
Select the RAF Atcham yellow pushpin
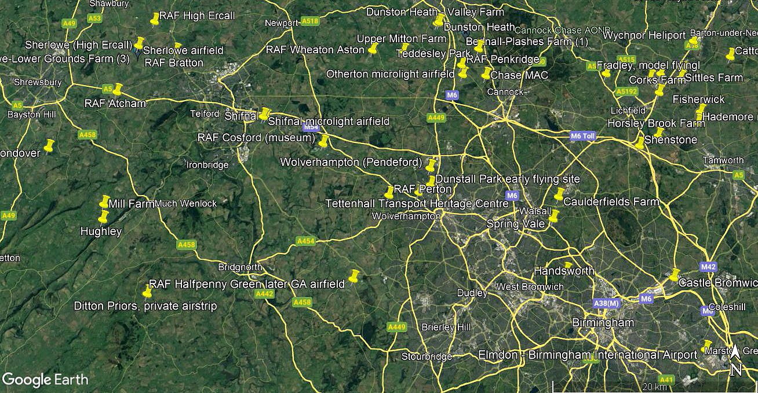pos(118,89)
